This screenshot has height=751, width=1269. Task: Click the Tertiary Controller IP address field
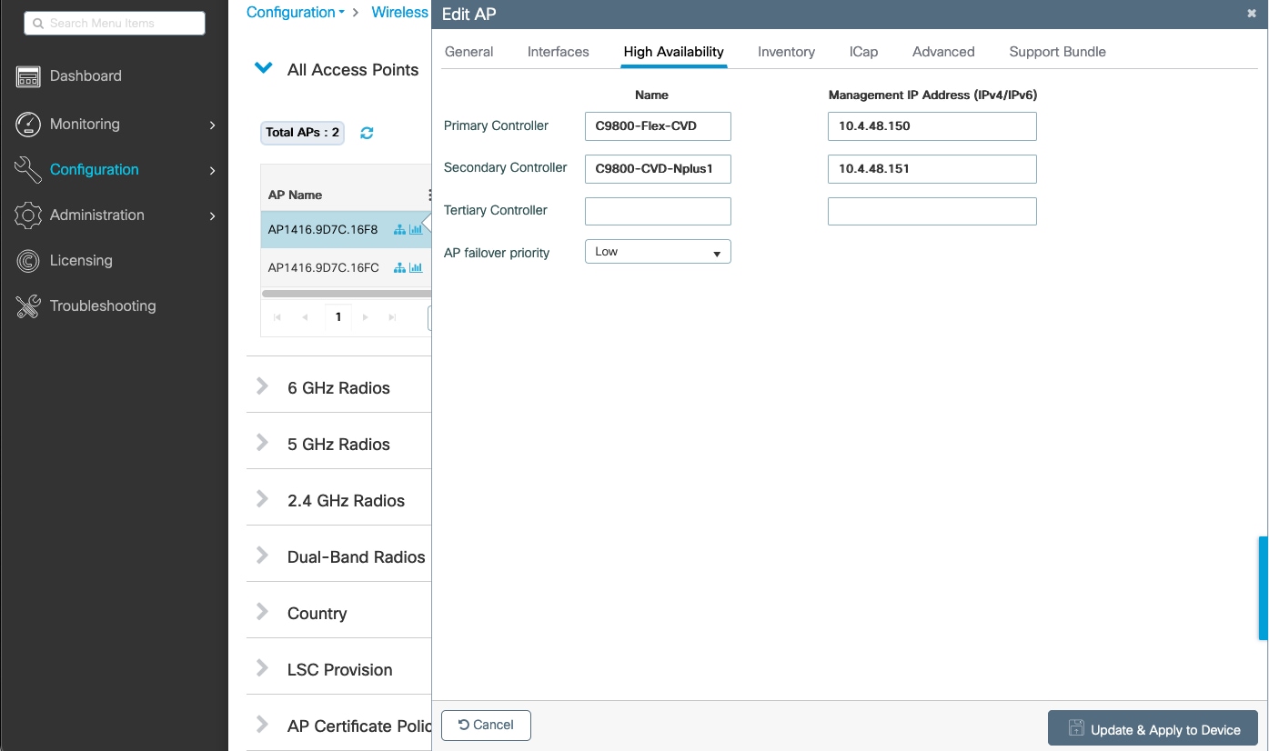(932, 211)
